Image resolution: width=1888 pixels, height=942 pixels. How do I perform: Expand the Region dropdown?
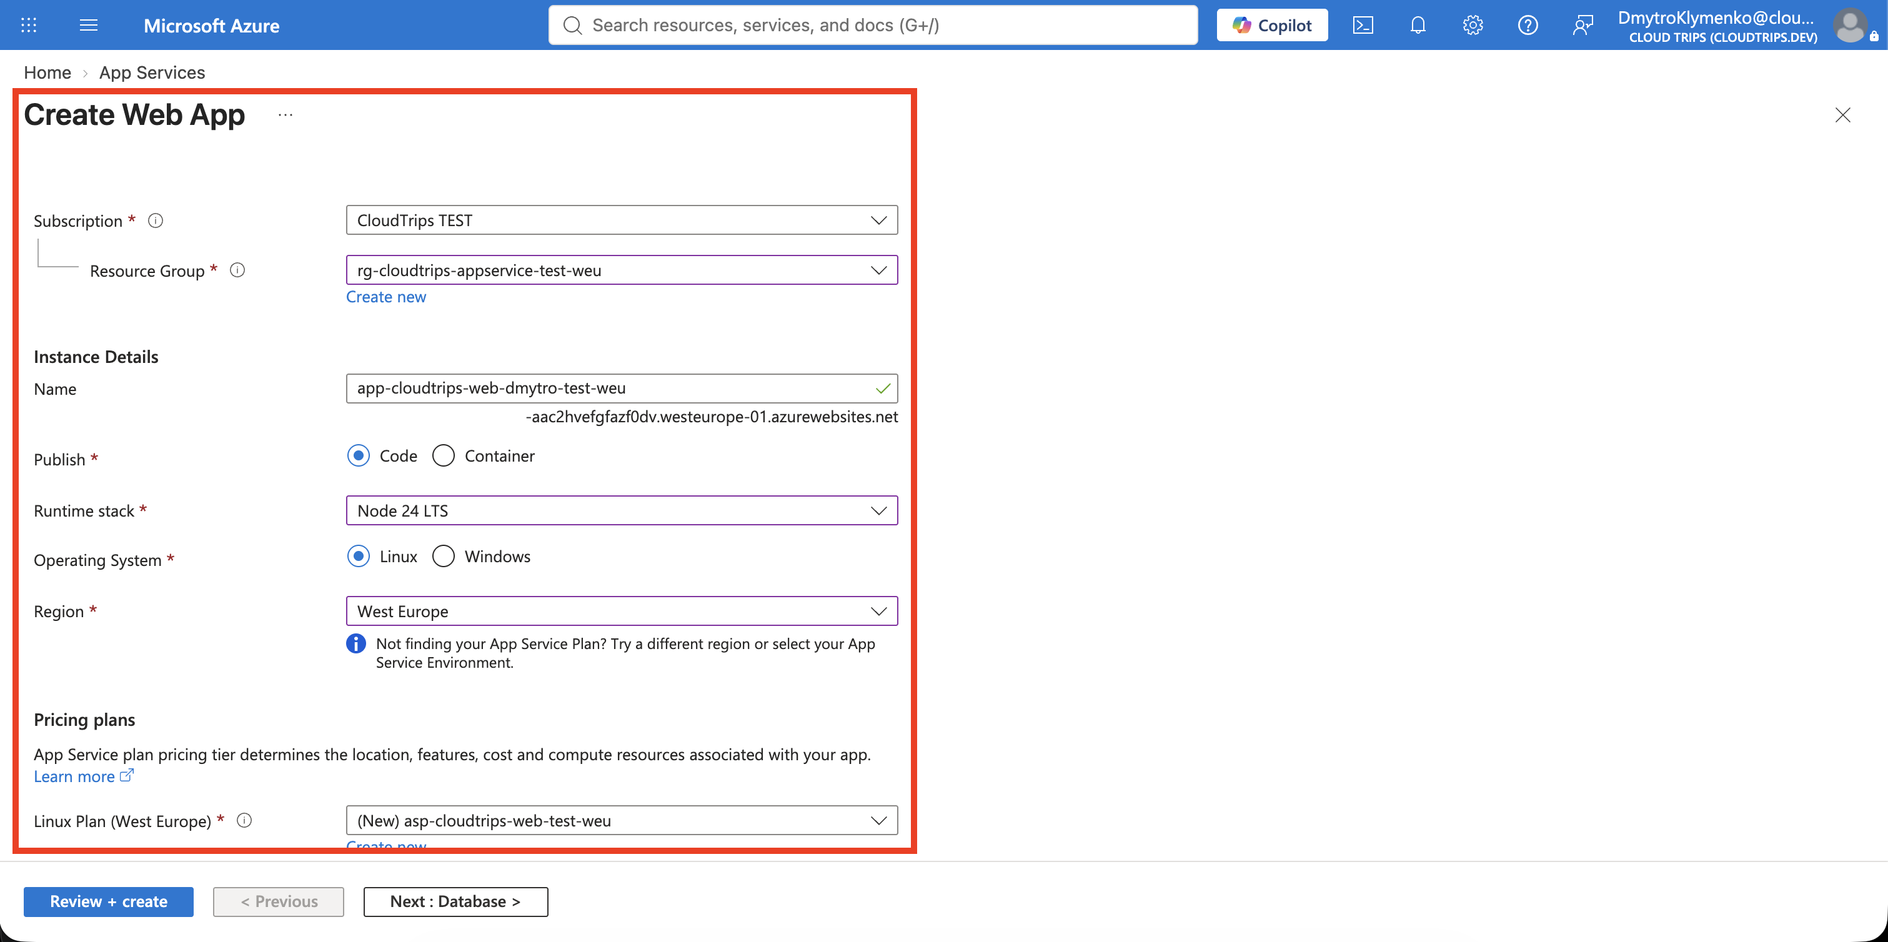click(x=622, y=611)
